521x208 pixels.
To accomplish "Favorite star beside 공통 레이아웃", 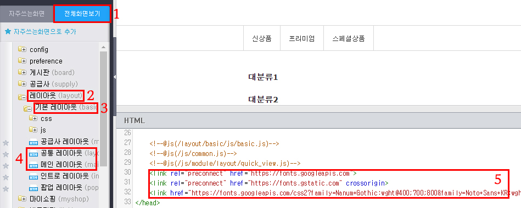I will click(x=5, y=154).
